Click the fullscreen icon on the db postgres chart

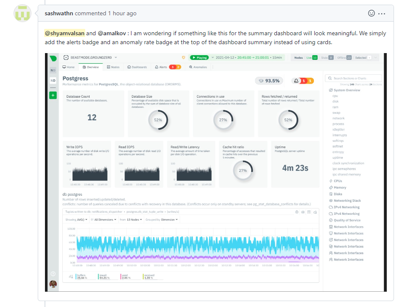(309, 212)
